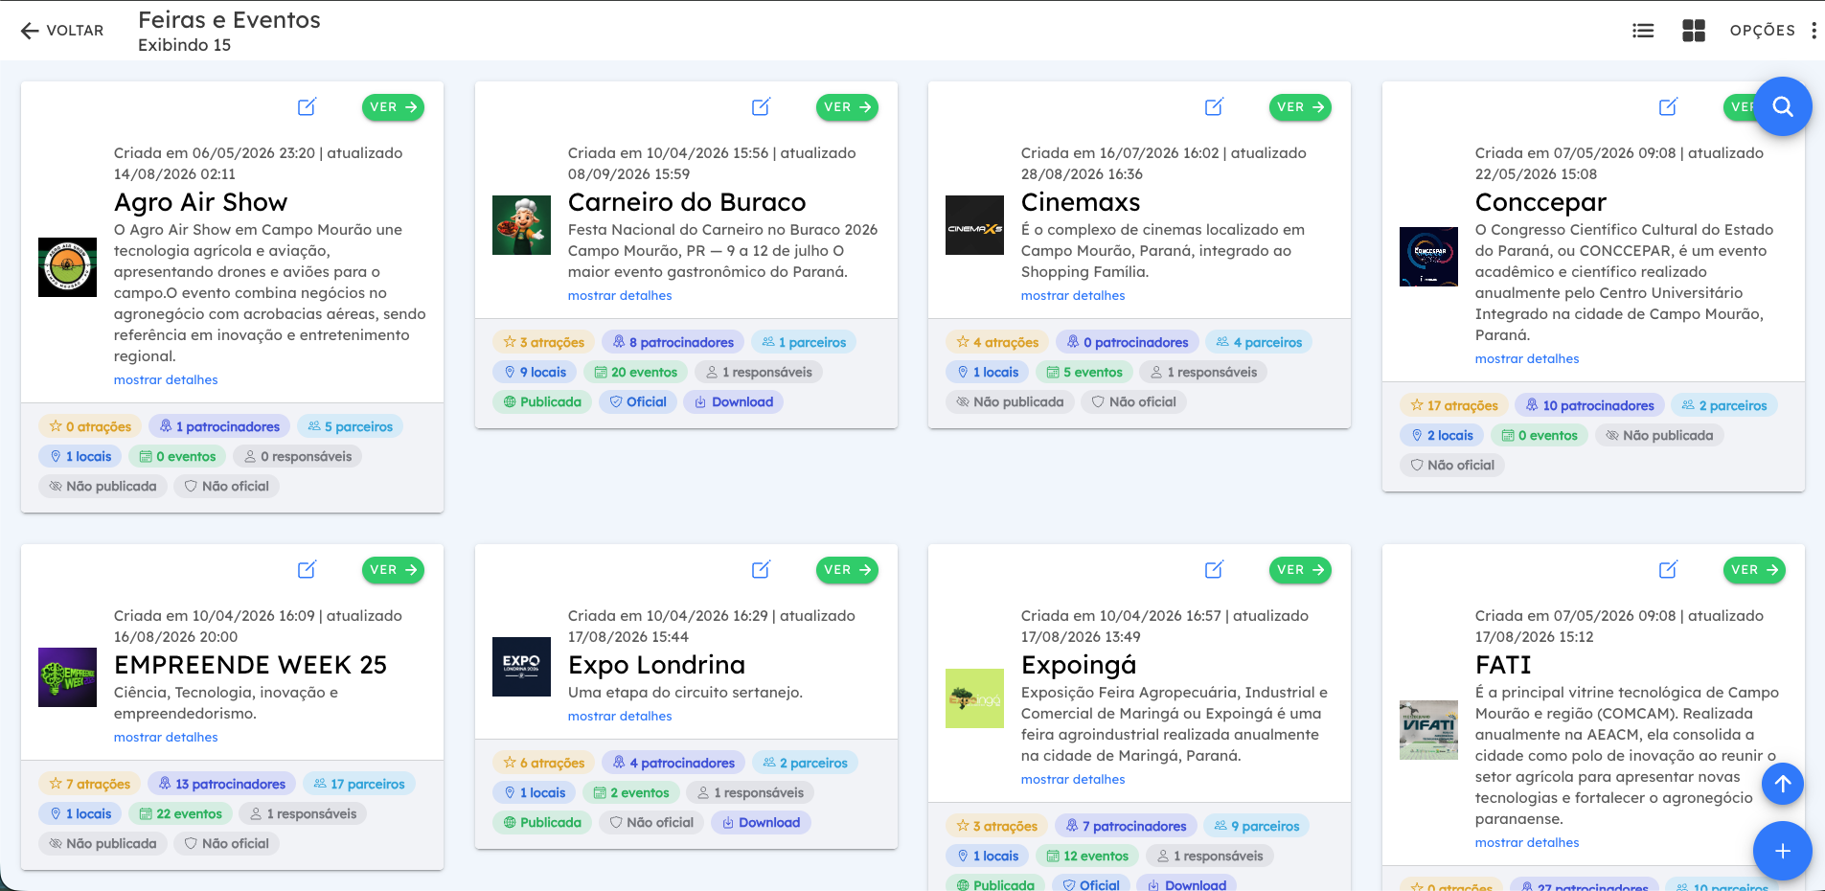Open Expoingá with VER button
1825x891 pixels.
(1300, 570)
